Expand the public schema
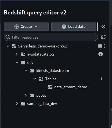Screen dimensions: 112x128 click(26, 95)
